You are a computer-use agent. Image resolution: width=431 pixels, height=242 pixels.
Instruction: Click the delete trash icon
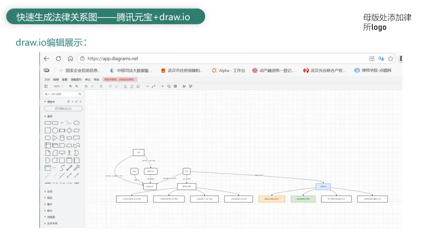(x=101, y=86)
